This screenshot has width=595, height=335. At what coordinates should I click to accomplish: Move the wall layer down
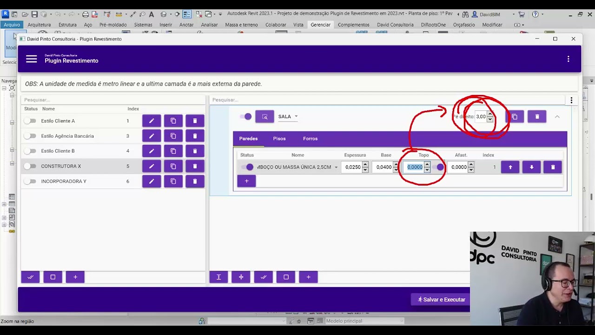531,167
